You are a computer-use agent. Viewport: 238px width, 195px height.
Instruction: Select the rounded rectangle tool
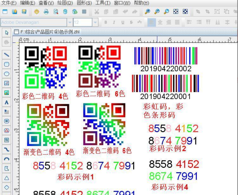point(6,64)
